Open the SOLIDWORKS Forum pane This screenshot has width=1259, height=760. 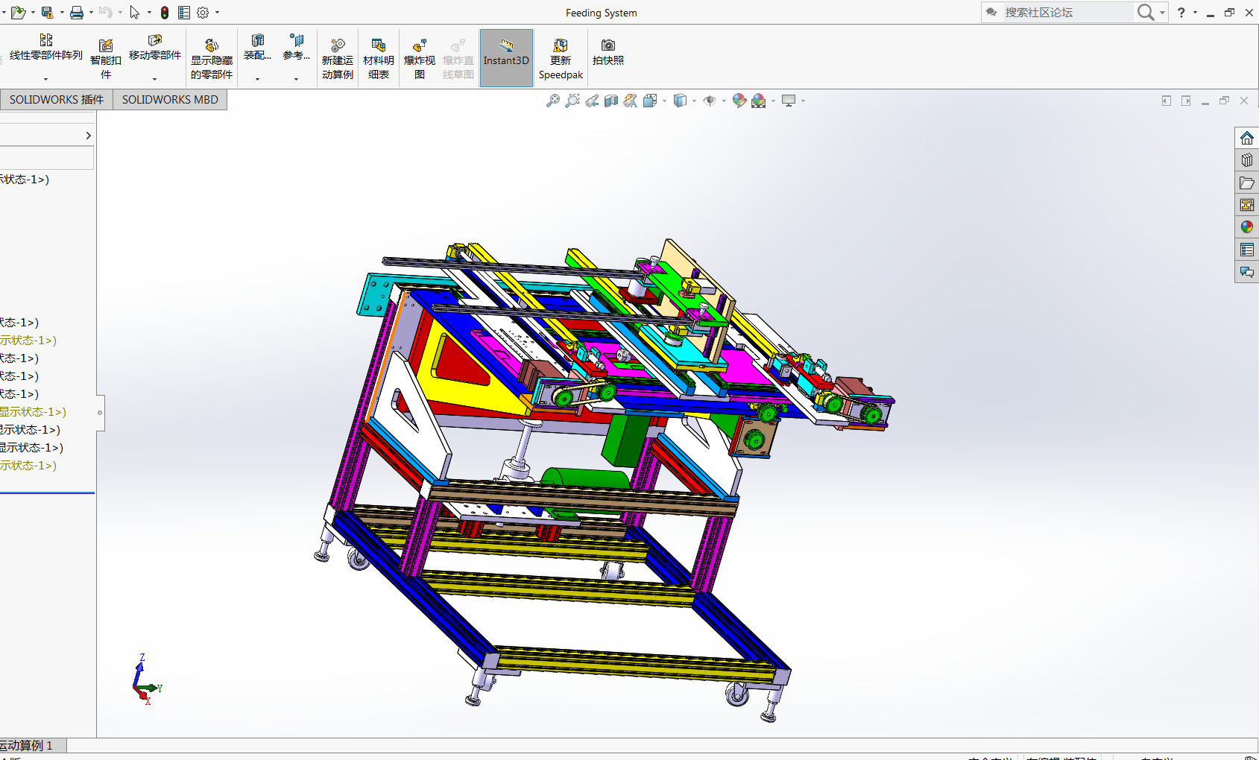click(1247, 272)
